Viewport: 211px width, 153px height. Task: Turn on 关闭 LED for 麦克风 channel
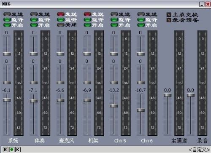pos(61,25)
